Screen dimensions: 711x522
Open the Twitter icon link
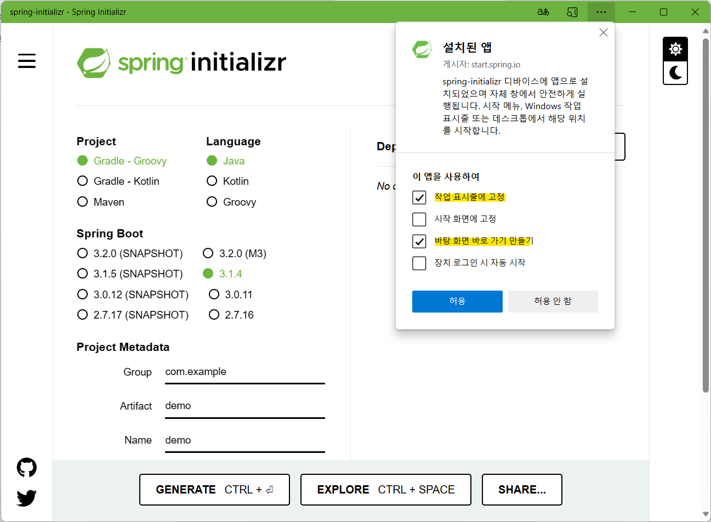click(x=27, y=498)
